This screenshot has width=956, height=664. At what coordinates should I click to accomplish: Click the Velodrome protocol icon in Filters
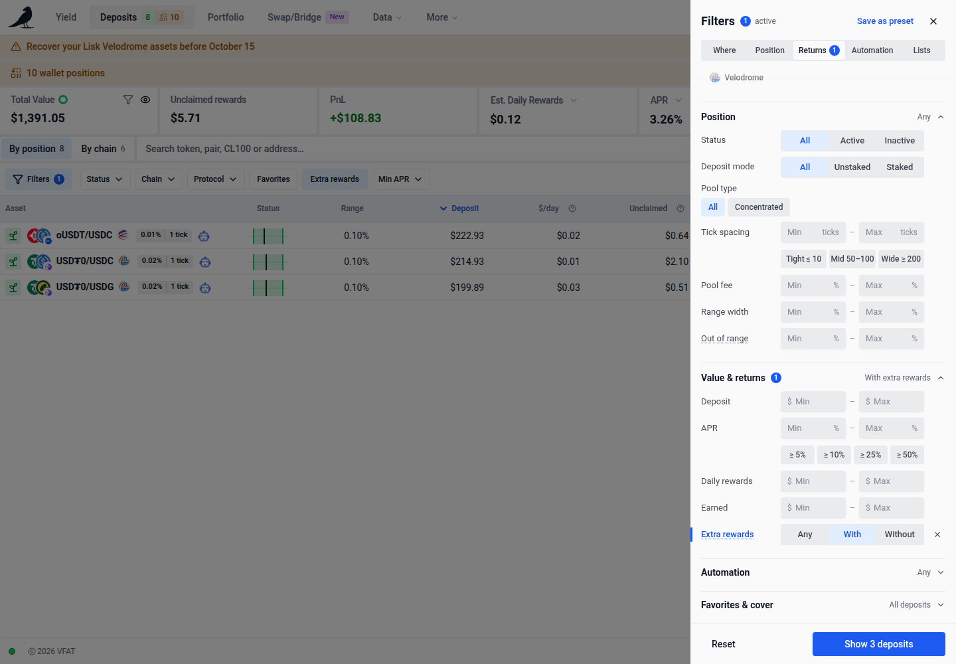tap(715, 78)
